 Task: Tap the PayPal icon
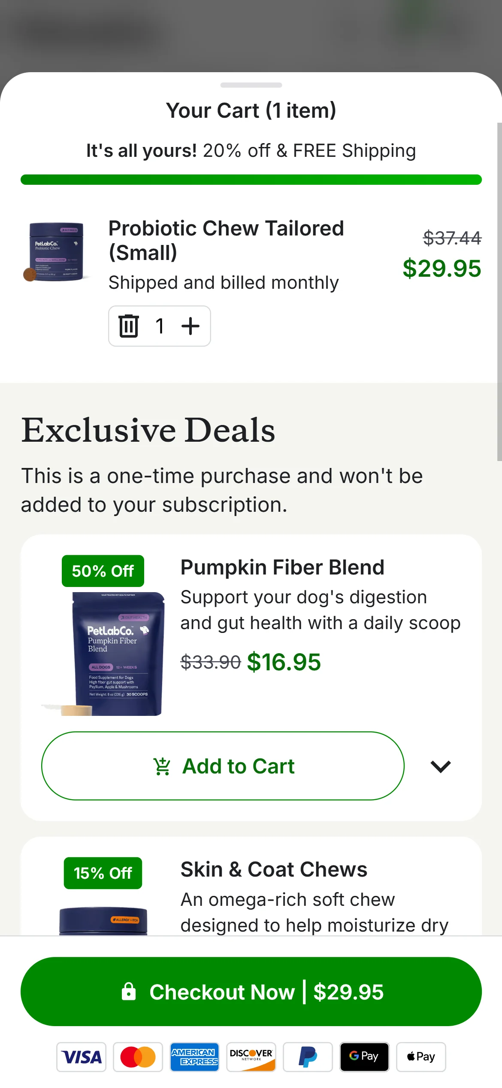pos(308,1057)
